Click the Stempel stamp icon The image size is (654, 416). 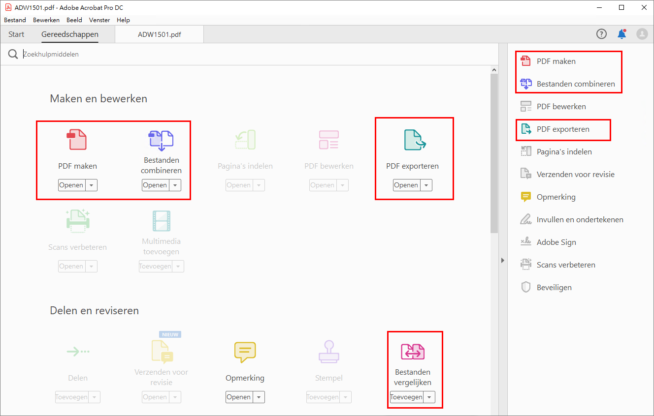tap(328, 352)
